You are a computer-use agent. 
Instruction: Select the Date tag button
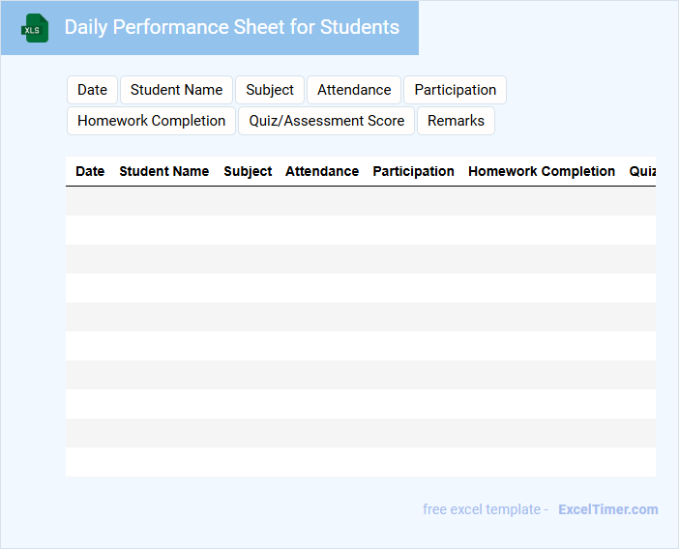point(92,90)
